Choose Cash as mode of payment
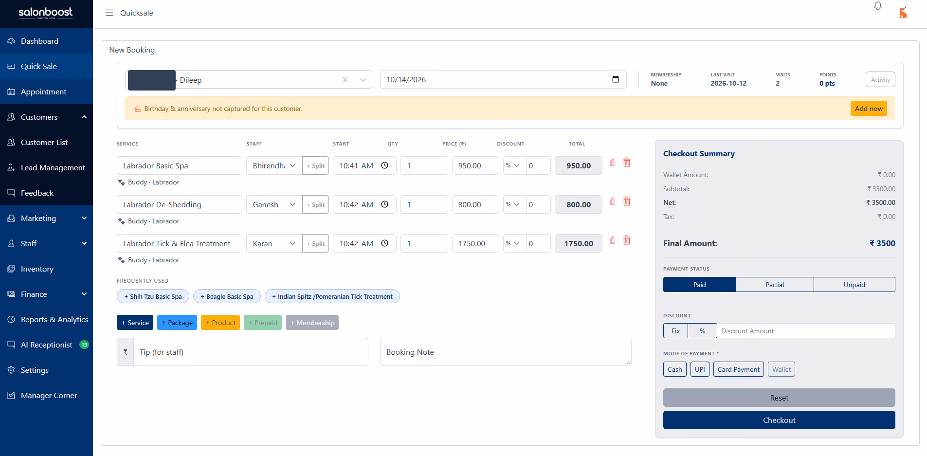927x456 pixels. pos(674,369)
